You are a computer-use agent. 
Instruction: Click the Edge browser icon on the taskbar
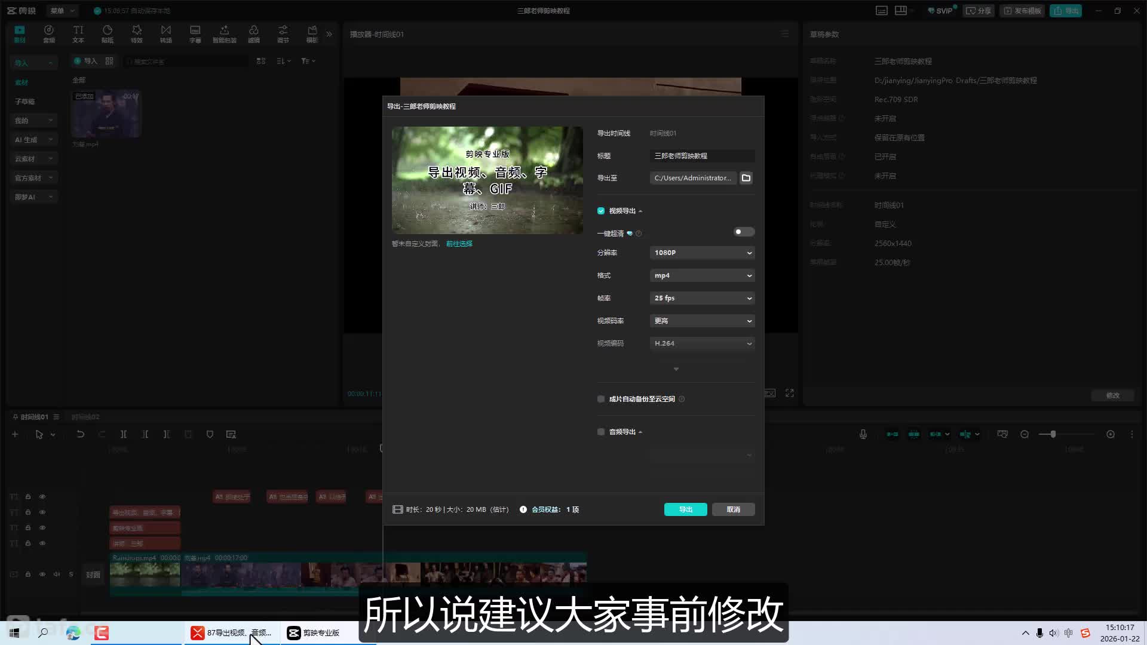73,633
